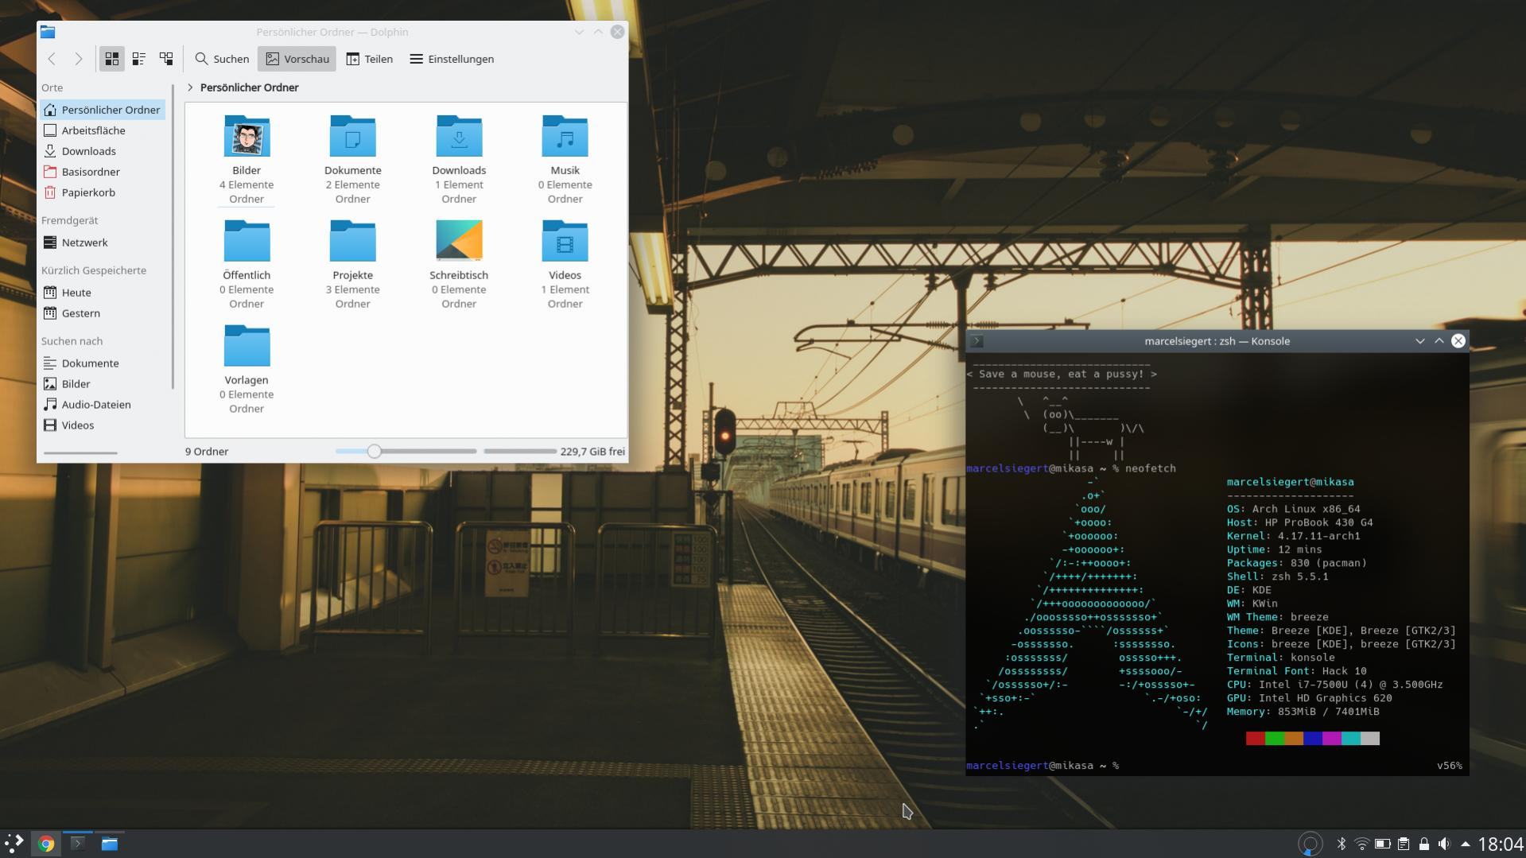Show files saved Heute
The image size is (1526, 858).
coord(103,293)
